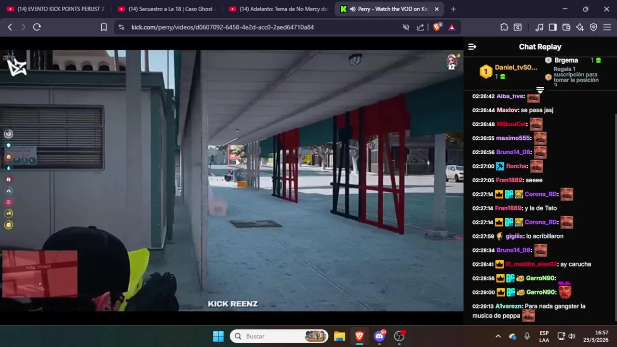Show hidden system tray icons chevron
Viewport: 617px width, 347px height.
pyautogui.click(x=498, y=336)
